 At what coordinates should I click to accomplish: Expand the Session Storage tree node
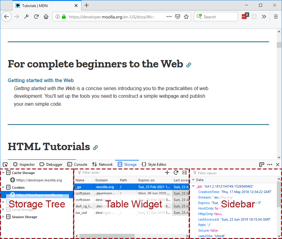coord(3,217)
